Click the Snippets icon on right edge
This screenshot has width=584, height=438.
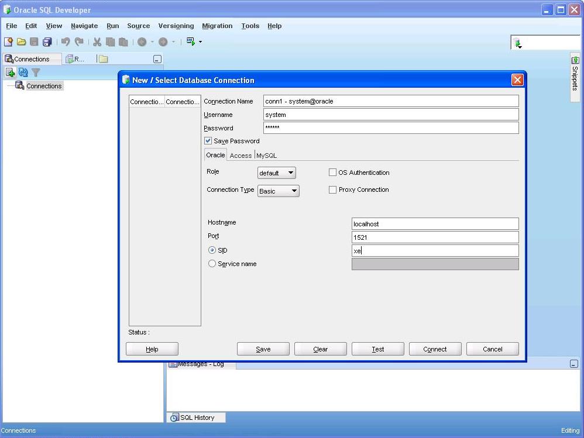[575, 60]
